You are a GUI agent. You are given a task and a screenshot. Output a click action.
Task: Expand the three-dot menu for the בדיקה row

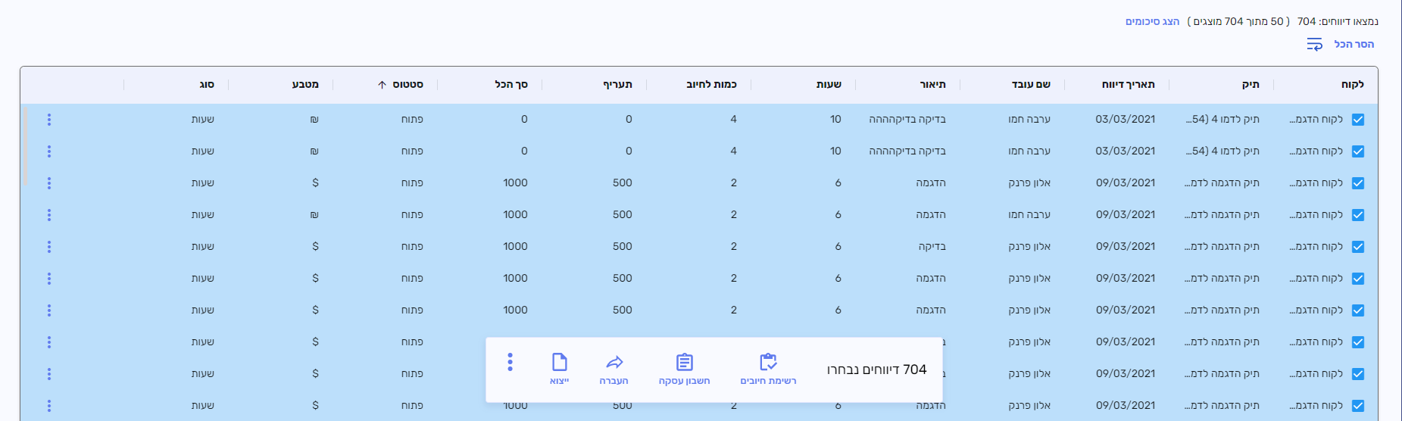coord(49,247)
